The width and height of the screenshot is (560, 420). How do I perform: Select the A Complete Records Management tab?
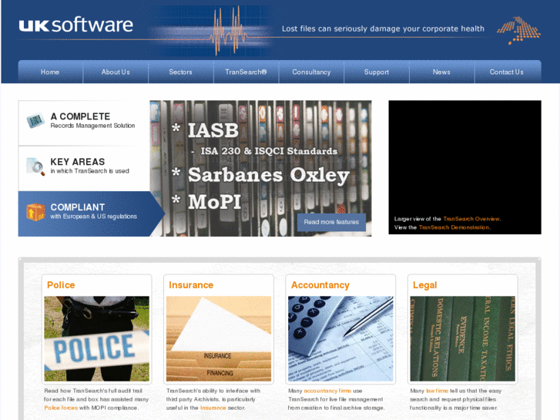(84, 123)
